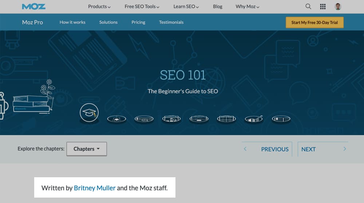Select the spider crawler chapter icon
The image size is (364, 203).
pos(116,119)
